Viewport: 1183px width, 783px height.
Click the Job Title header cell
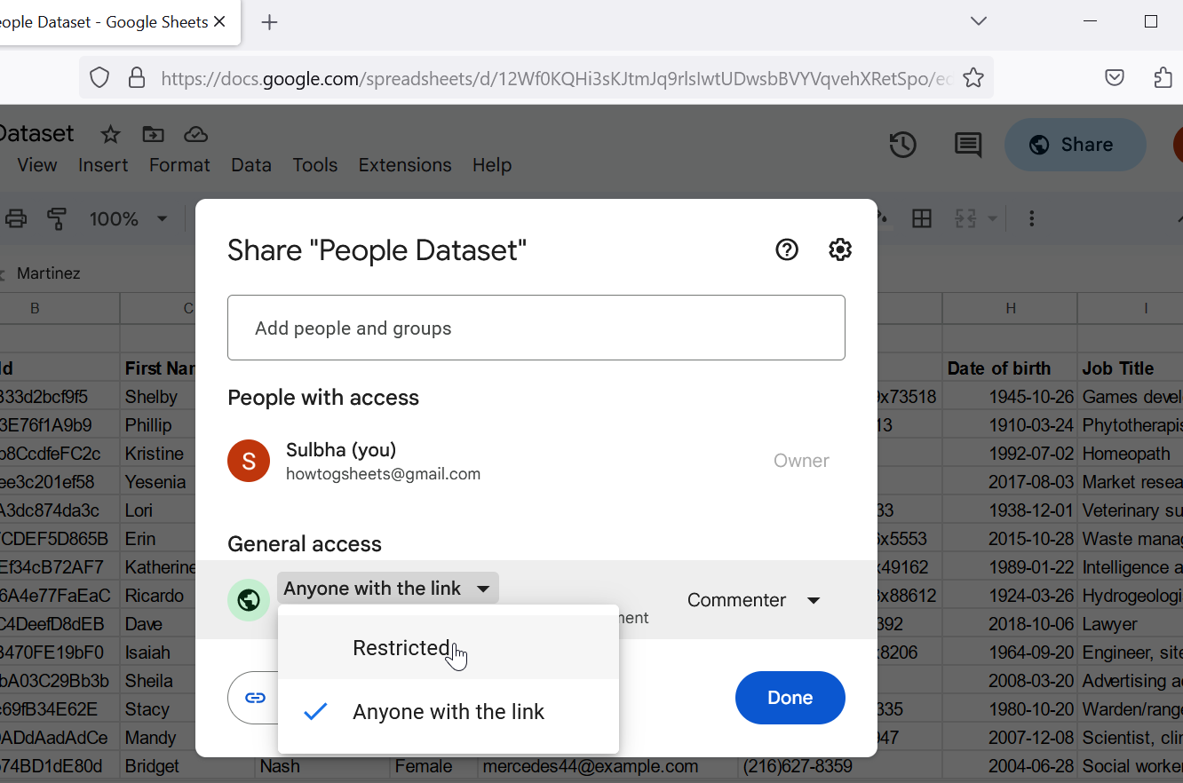[x=1131, y=368]
